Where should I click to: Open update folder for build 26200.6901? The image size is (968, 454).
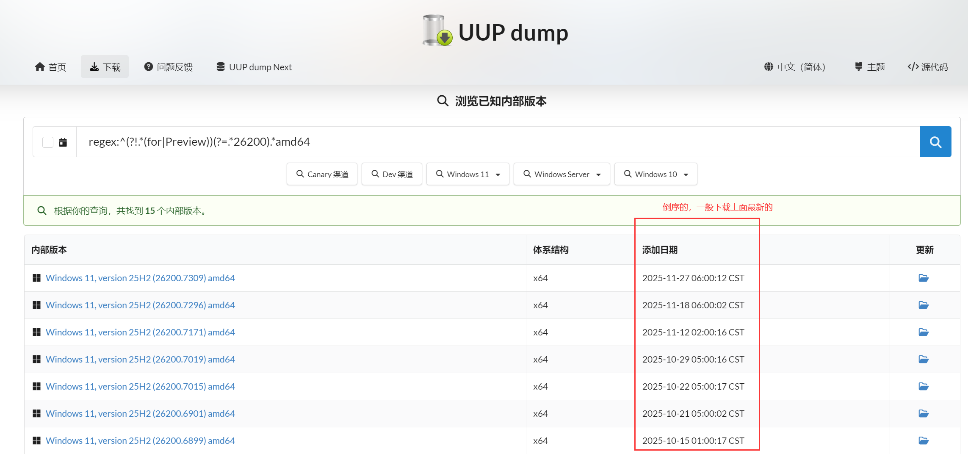coord(924,414)
